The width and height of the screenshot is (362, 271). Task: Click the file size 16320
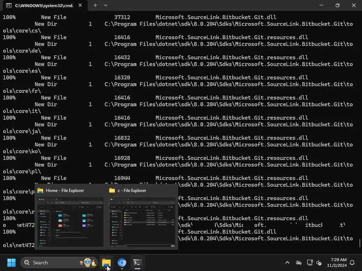(122, 77)
